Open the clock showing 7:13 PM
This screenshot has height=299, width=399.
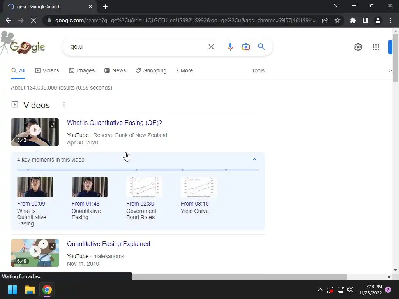tap(371, 290)
